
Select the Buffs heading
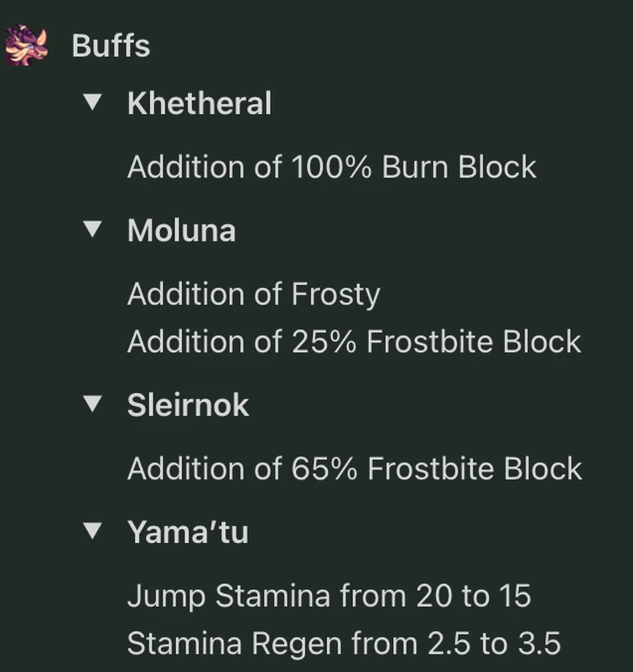pyautogui.click(x=110, y=46)
